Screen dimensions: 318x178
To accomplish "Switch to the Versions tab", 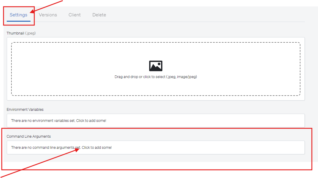I will click(48, 15).
